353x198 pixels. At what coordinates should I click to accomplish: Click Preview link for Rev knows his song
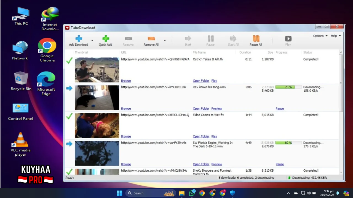coord(217,109)
